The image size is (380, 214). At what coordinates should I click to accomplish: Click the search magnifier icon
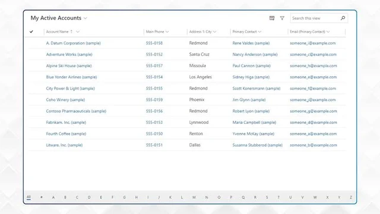(343, 18)
